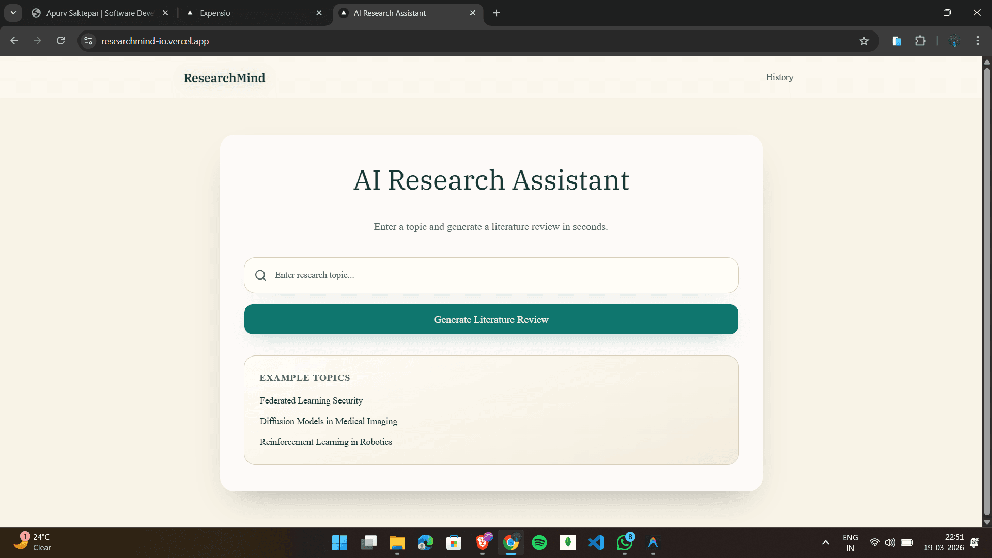Click the Generate Literature Review button
992x558 pixels.
click(x=491, y=319)
